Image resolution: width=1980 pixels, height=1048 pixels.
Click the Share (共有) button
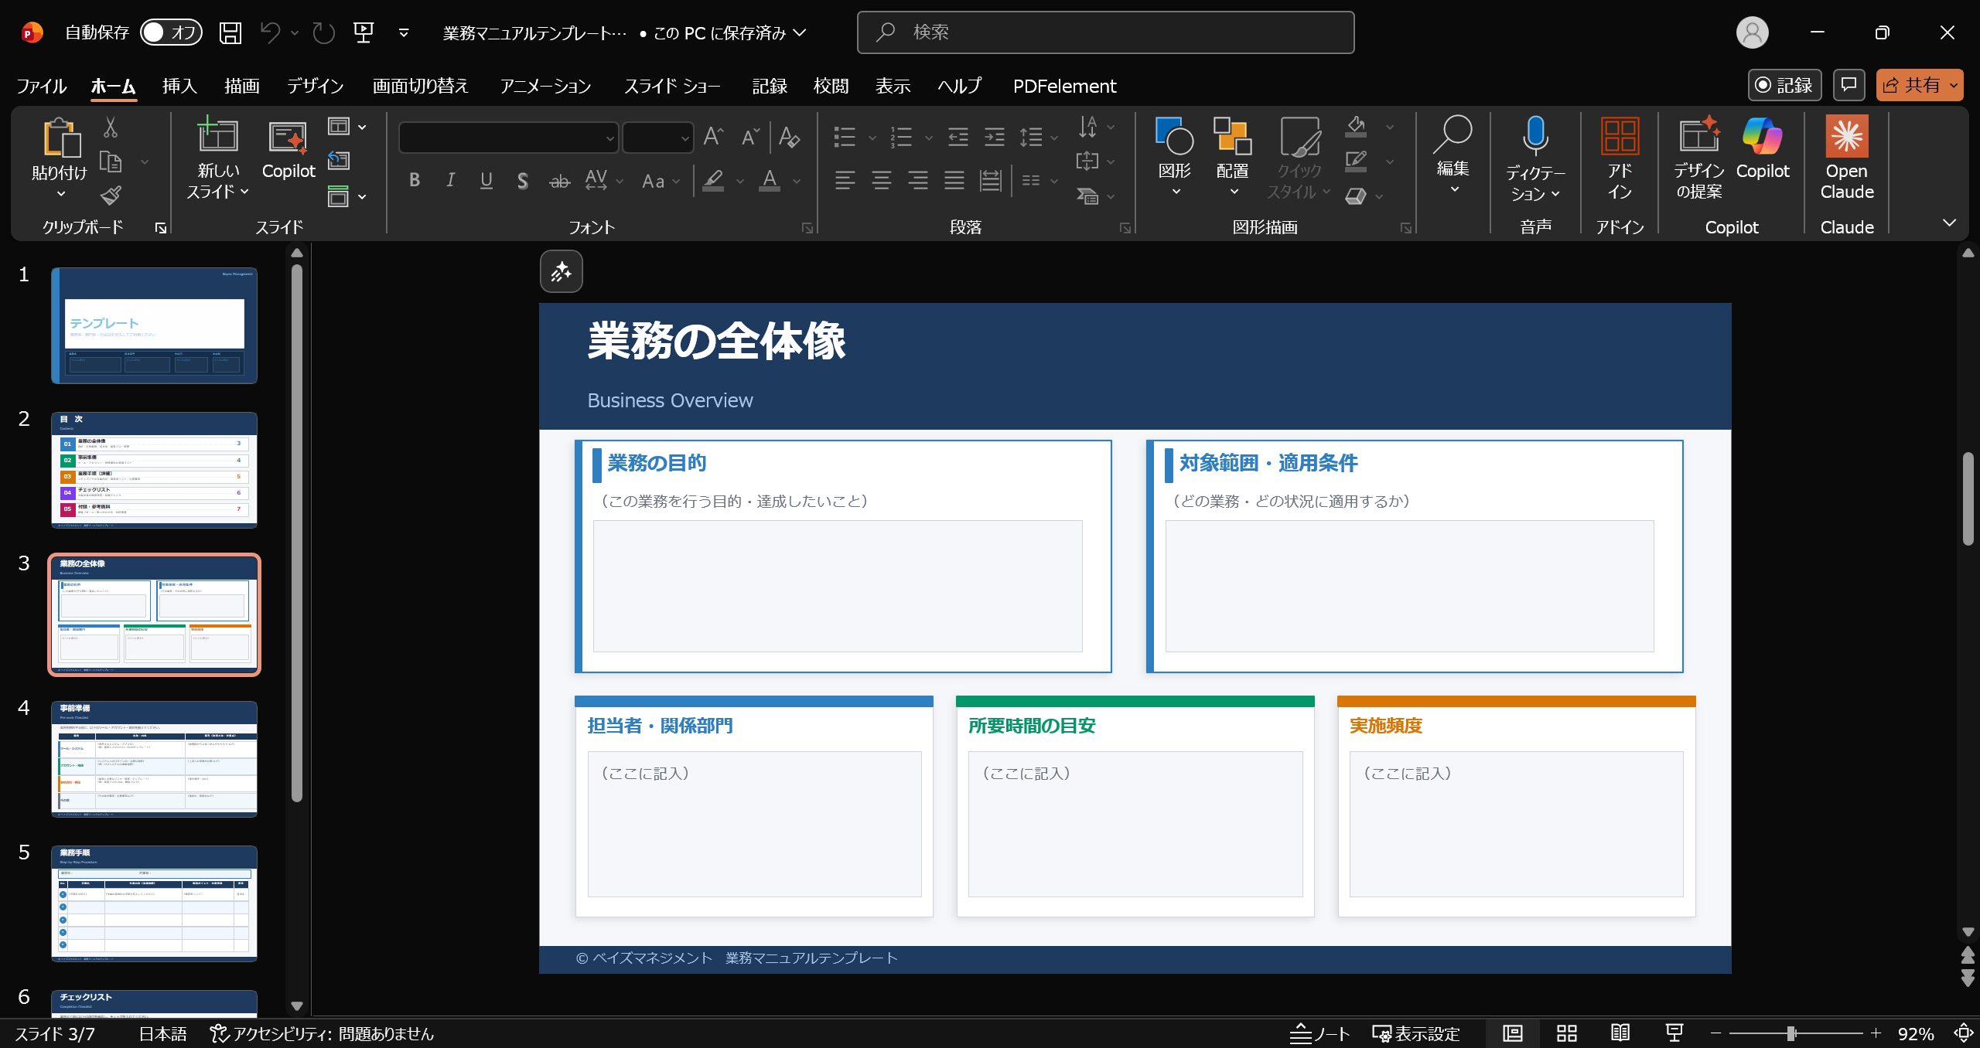1910,85
